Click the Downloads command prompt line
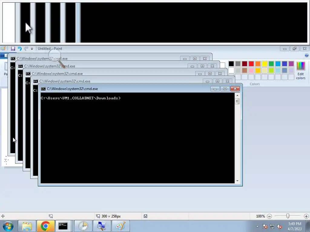 click(81, 98)
